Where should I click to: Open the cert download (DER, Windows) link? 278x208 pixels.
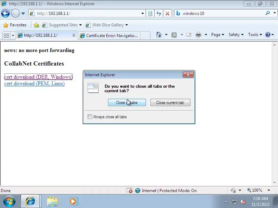tap(38, 77)
